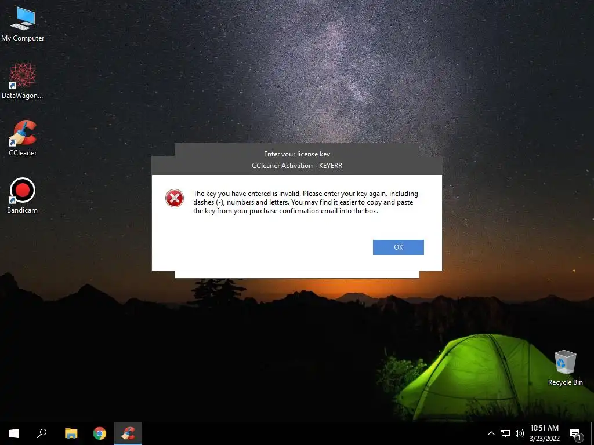The height and width of the screenshot is (445, 594).
Task: Open the volume tray icon
Action: click(519, 433)
